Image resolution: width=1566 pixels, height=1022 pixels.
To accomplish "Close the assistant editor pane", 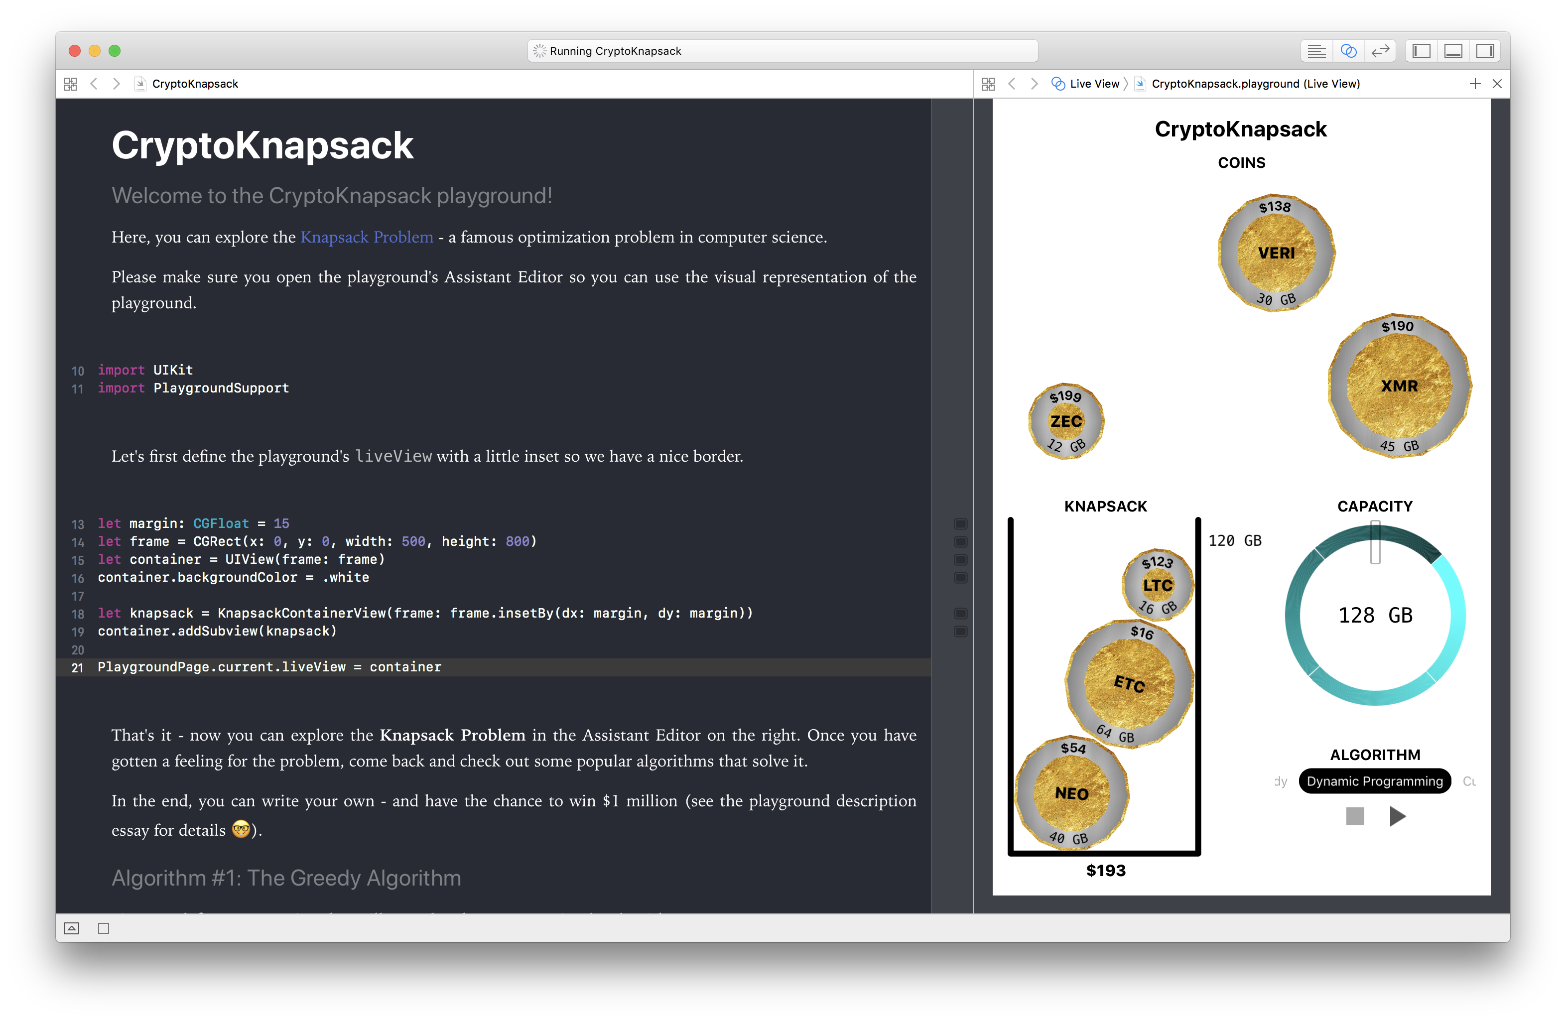I will point(1497,84).
